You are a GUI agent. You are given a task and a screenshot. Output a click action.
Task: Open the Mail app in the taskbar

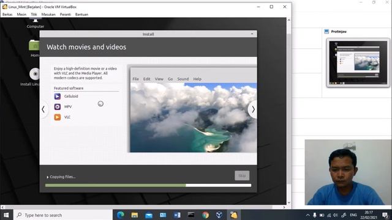pyautogui.click(x=148, y=215)
